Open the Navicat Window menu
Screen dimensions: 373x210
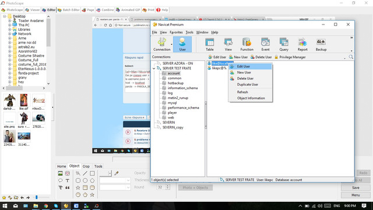tap(202, 33)
